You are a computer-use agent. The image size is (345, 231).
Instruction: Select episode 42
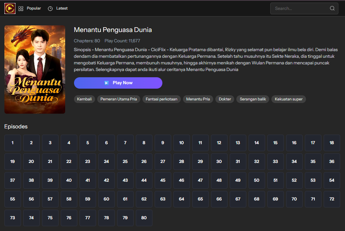point(106,180)
